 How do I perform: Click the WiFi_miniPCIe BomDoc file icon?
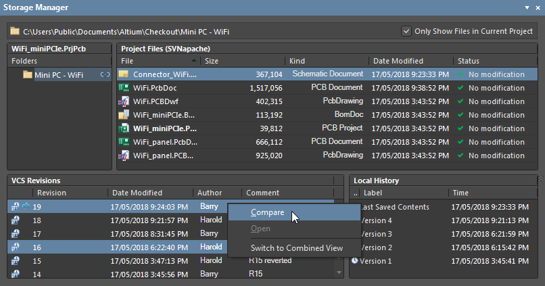124,115
